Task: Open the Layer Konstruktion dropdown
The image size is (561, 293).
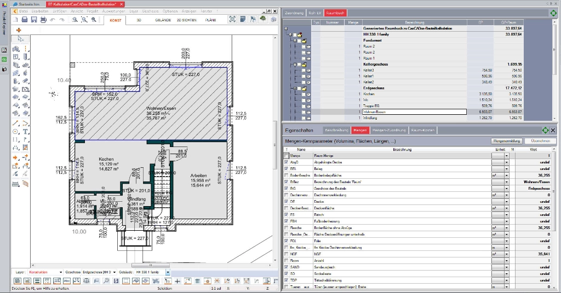Action: (x=60, y=272)
